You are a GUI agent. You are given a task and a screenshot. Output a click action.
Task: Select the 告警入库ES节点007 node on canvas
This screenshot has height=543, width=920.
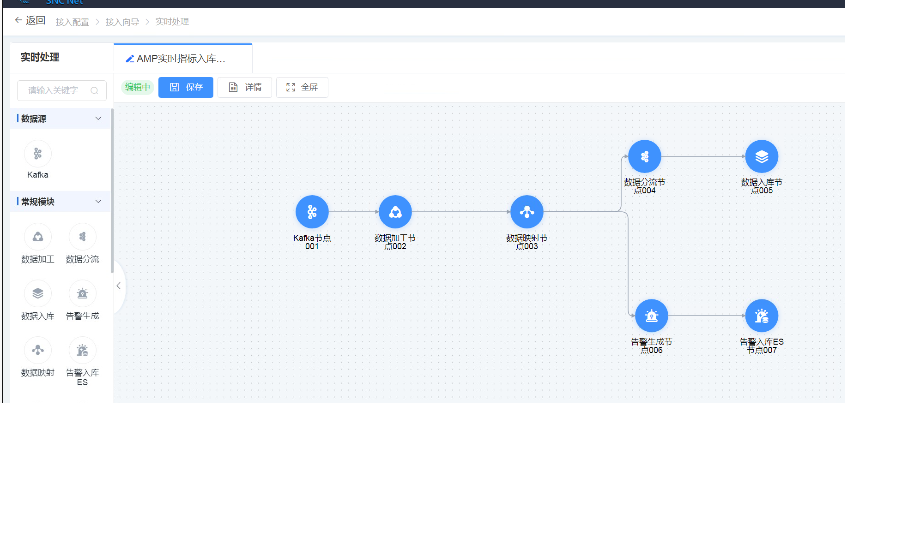[762, 316]
